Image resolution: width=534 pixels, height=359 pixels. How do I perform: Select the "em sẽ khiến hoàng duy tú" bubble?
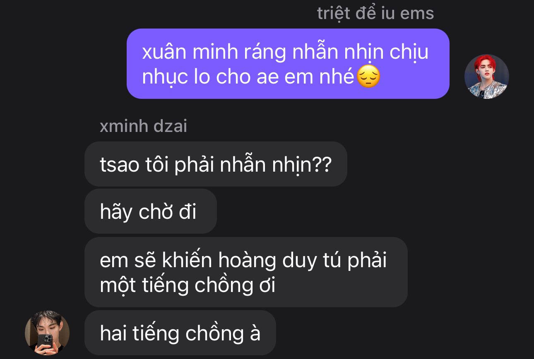coord(246,272)
